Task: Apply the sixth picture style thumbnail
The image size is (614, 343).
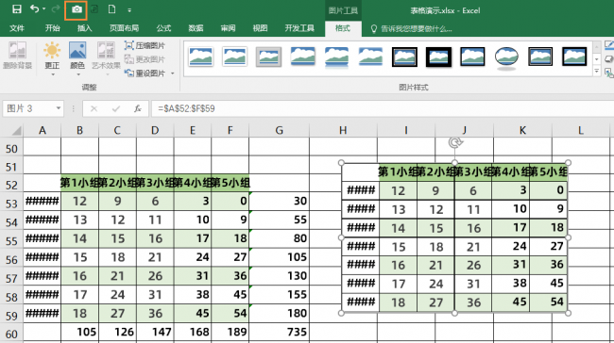Action: [370, 57]
